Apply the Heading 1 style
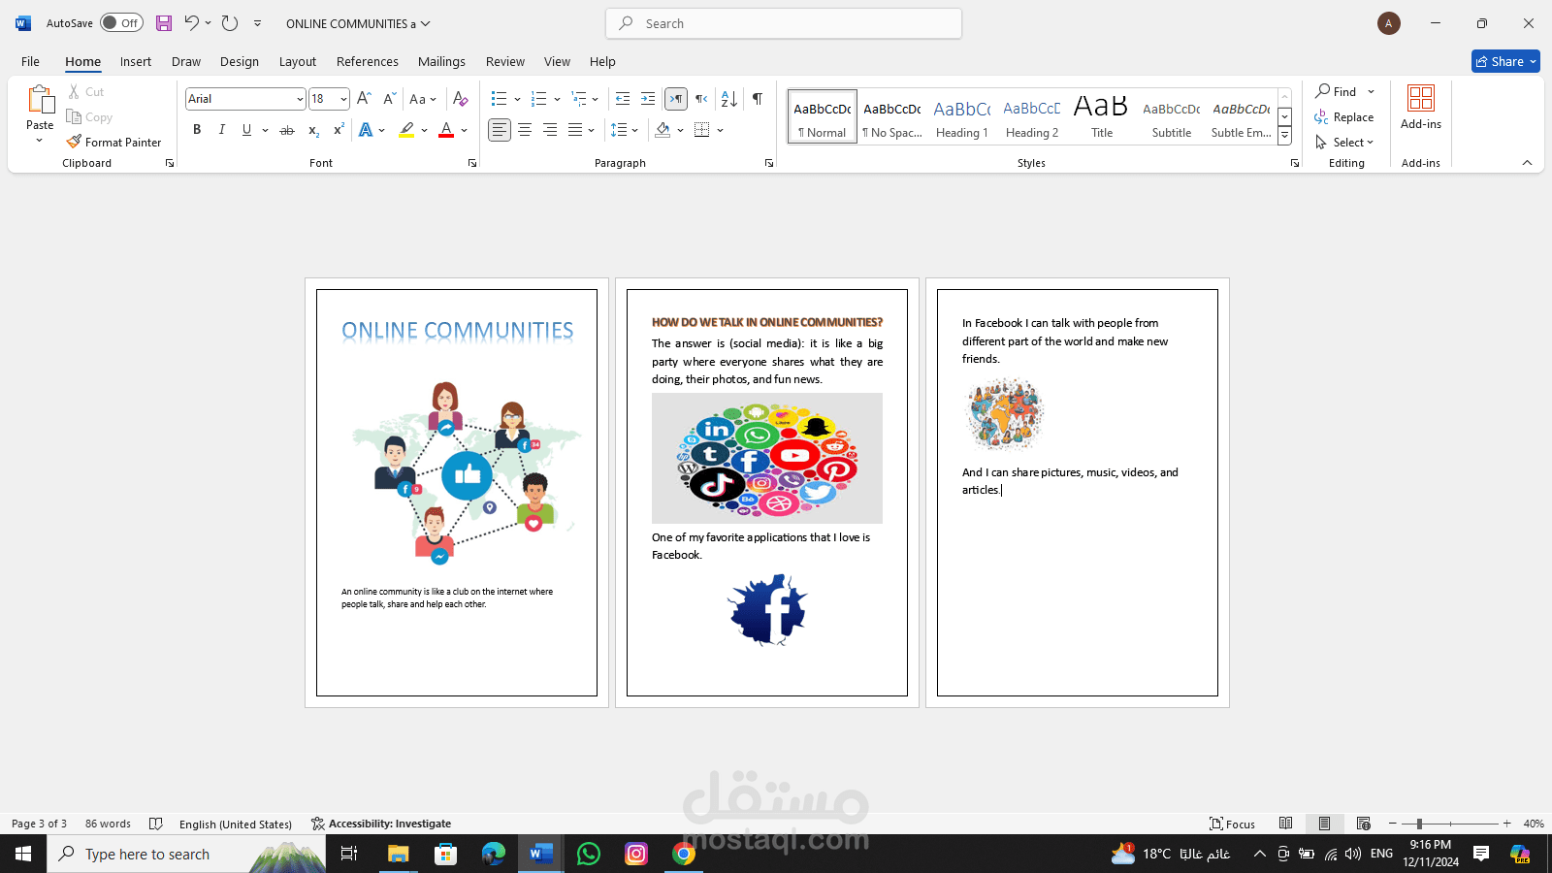The width and height of the screenshot is (1552, 873). coord(962,116)
